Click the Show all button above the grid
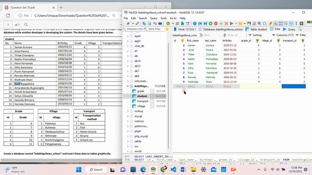Screen dimensions: 312x175 231,35
